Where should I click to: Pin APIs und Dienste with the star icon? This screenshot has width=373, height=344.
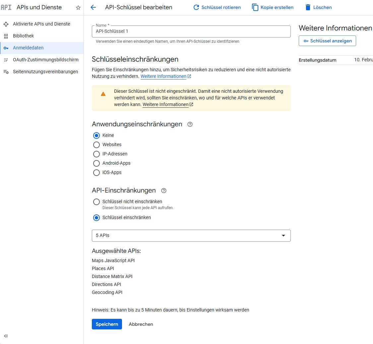(78, 8)
